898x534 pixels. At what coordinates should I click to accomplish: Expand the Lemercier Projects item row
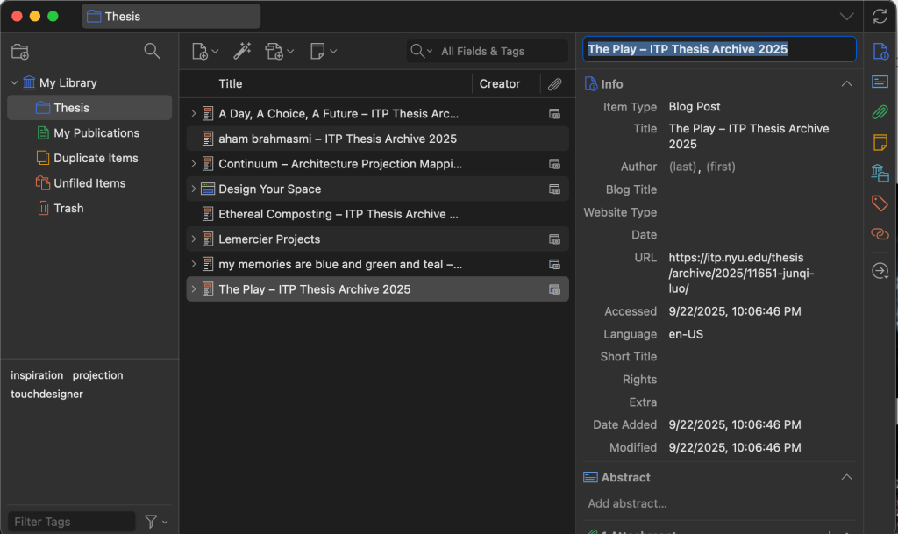point(194,239)
